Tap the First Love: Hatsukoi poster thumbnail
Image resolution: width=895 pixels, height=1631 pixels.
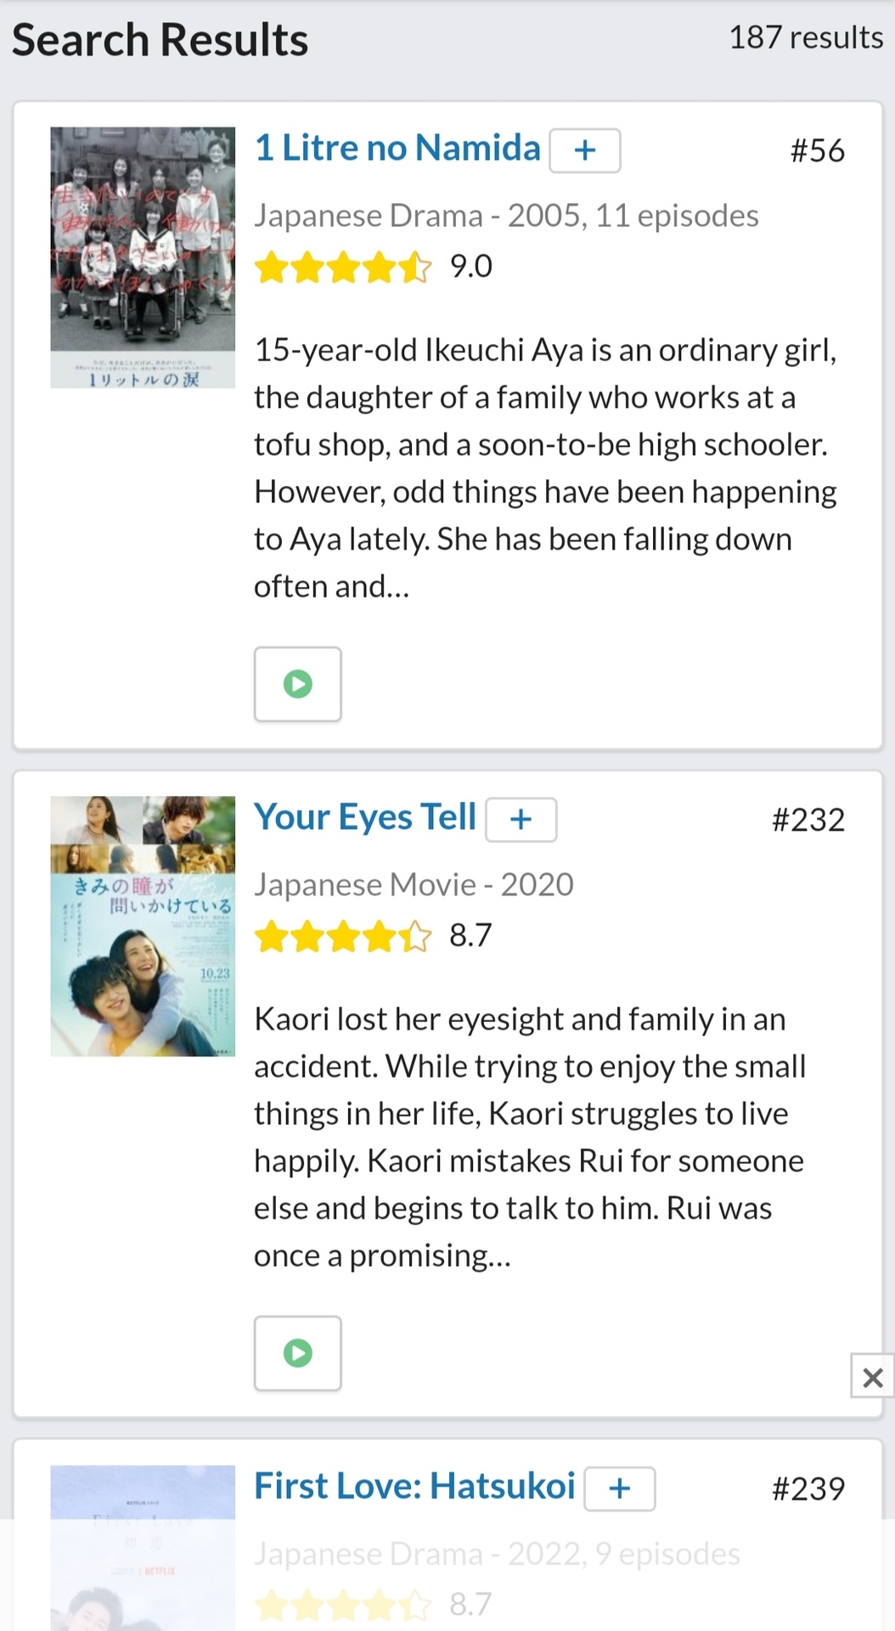pyautogui.click(x=143, y=1546)
